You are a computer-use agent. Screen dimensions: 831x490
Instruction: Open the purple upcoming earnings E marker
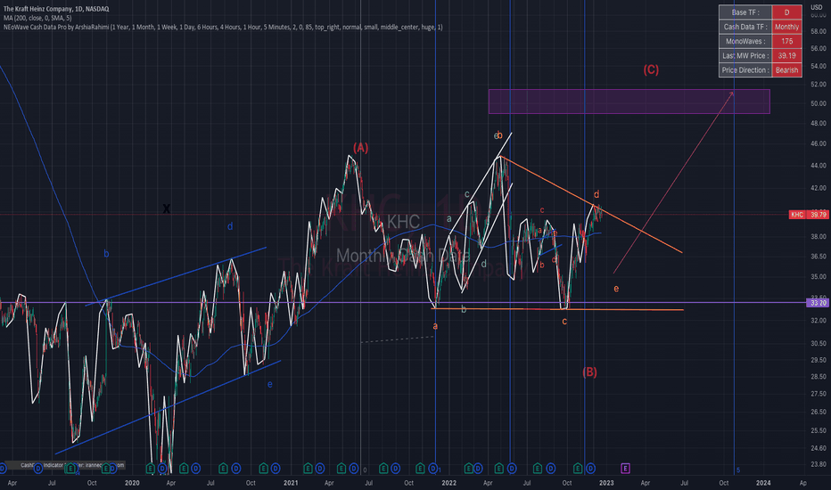click(625, 469)
